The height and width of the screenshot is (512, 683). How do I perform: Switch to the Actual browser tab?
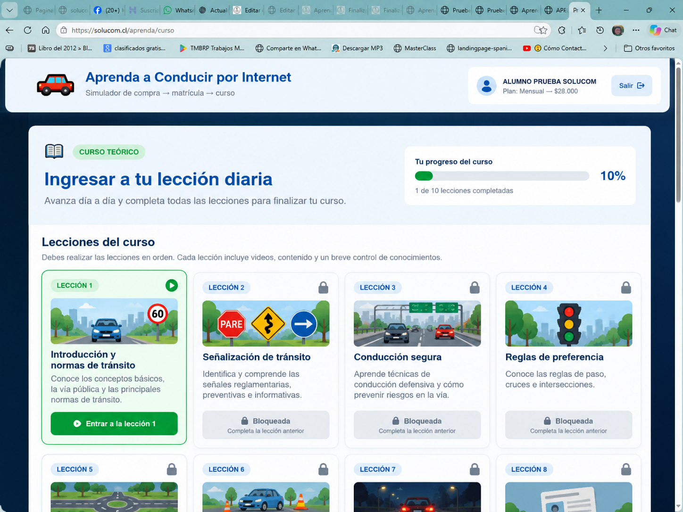213,10
